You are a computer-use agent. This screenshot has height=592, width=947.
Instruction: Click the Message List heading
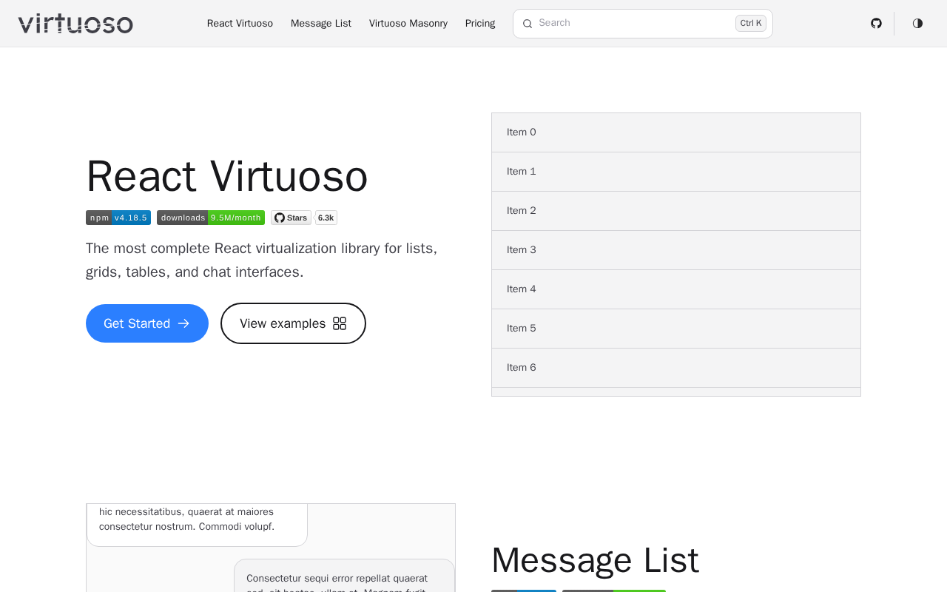(x=596, y=560)
